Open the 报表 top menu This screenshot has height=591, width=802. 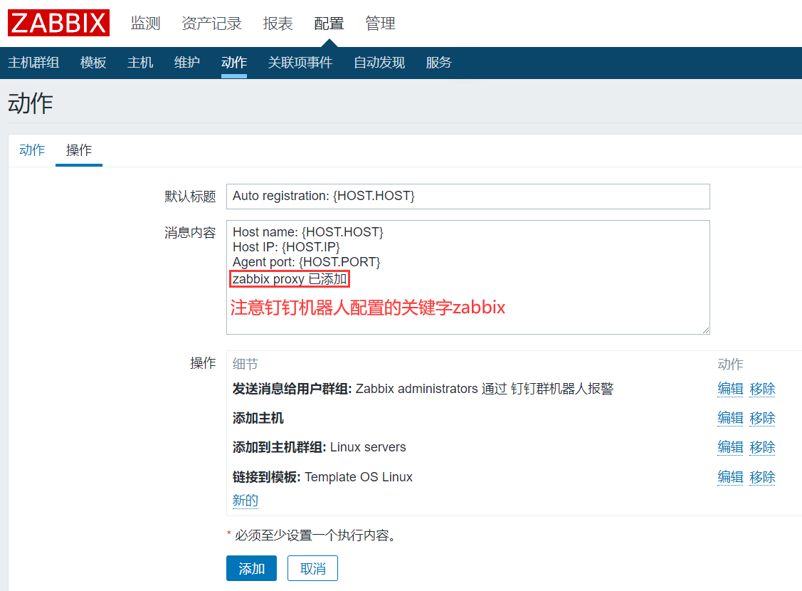pyautogui.click(x=278, y=23)
